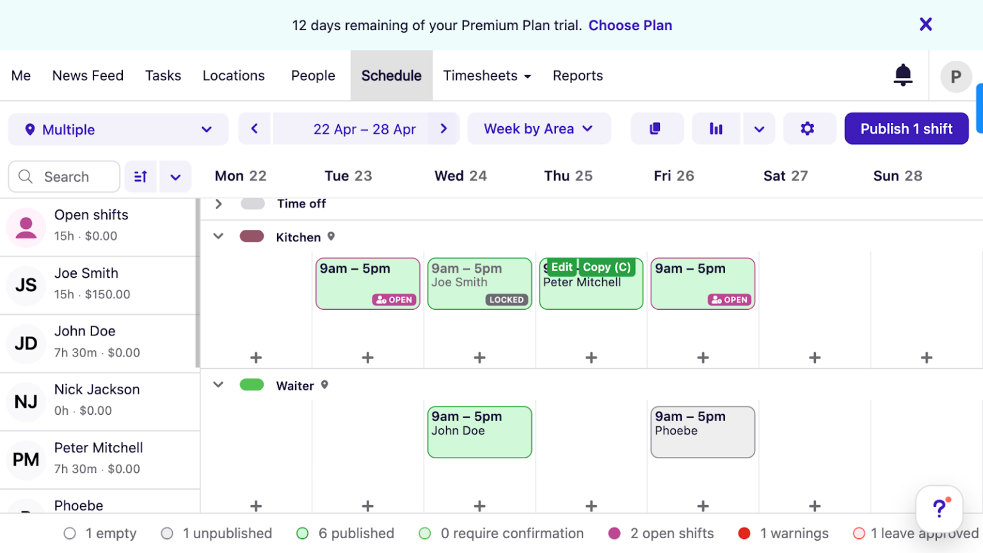Open the help question mark icon
The width and height of the screenshot is (983, 553).
[939, 508]
